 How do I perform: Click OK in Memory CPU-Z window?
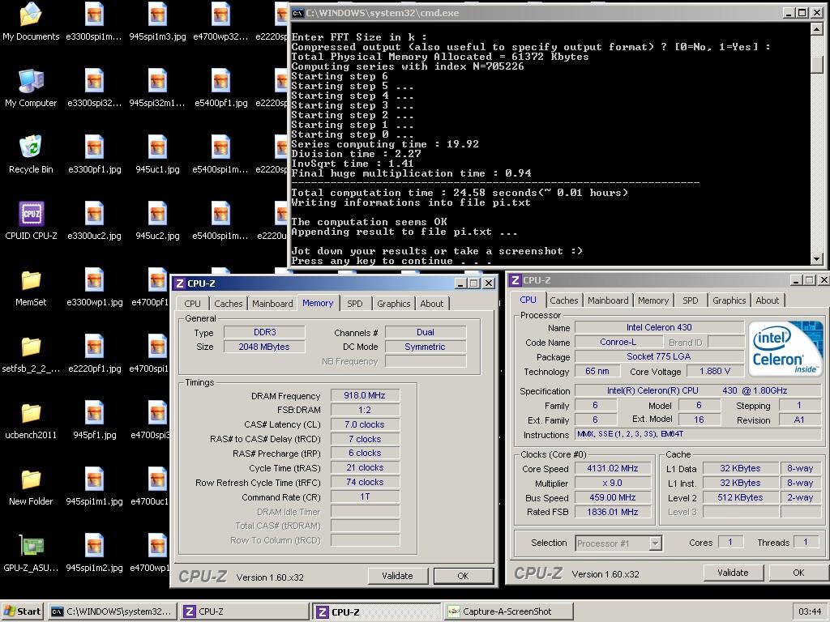click(x=463, y=576)
